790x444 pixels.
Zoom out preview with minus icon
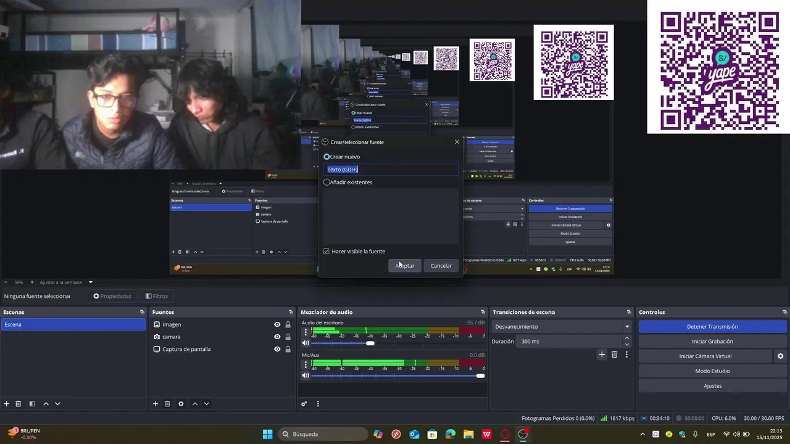tap(6, 282)
